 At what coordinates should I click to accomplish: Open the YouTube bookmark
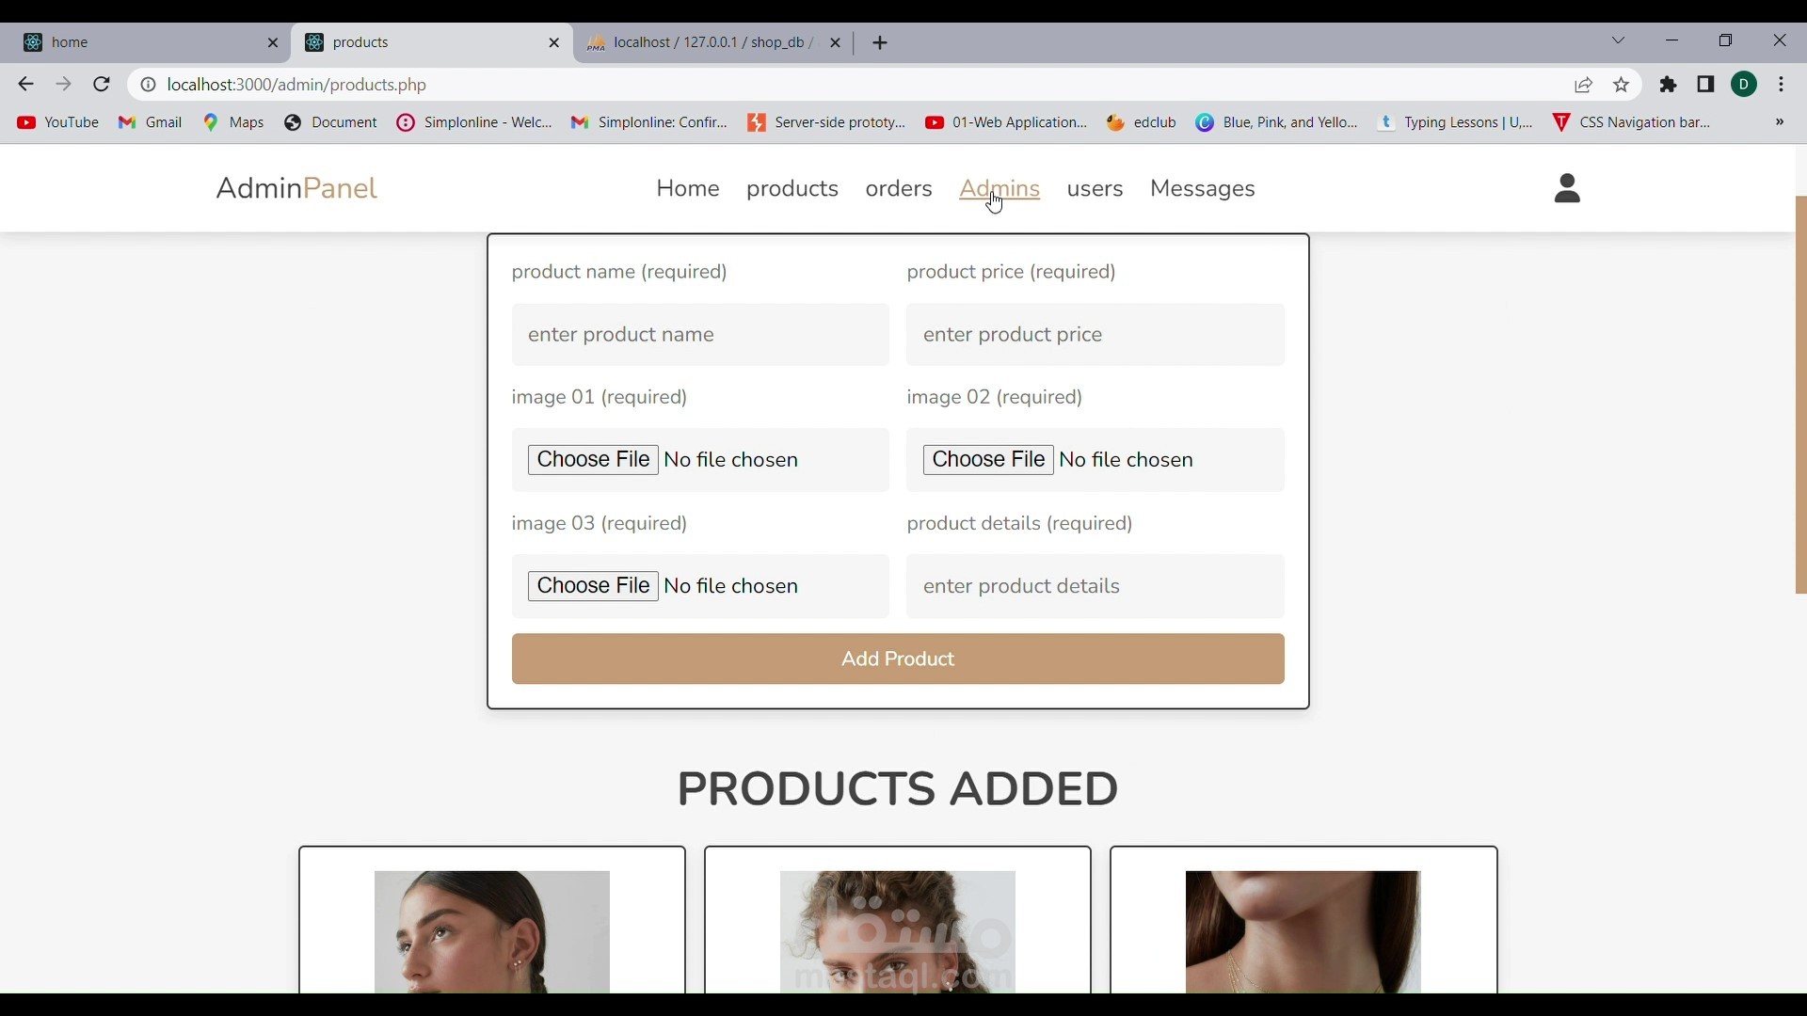pyautogui.click(x=58, y=122)
